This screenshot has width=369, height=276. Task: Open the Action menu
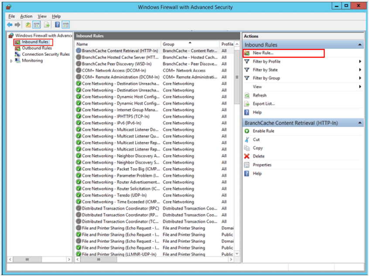pyautogui.click(x=26, y=16)
